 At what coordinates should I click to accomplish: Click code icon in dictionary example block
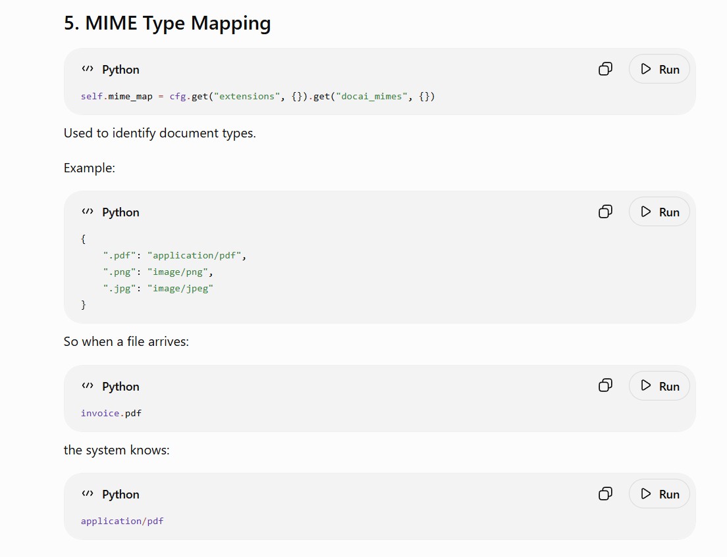click(87, 212)
